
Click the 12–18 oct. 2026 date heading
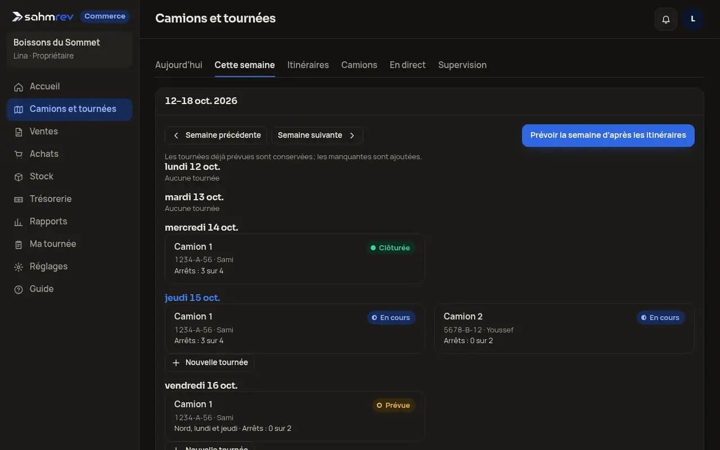(201, 101)
